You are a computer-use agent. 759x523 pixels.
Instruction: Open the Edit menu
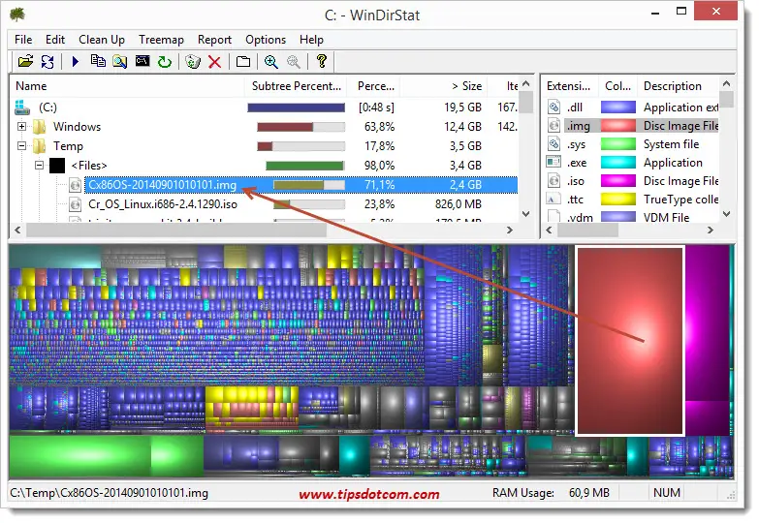[x=55, y=40]
